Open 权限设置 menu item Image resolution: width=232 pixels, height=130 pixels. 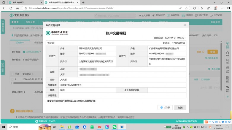tap(30, 22)
